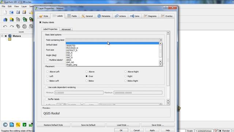Select Above Right placement radio button
234x132 pixels.
(125, 72)
